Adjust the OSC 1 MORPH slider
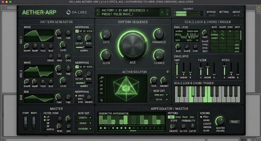261x141 pixels. pos(84,47)
